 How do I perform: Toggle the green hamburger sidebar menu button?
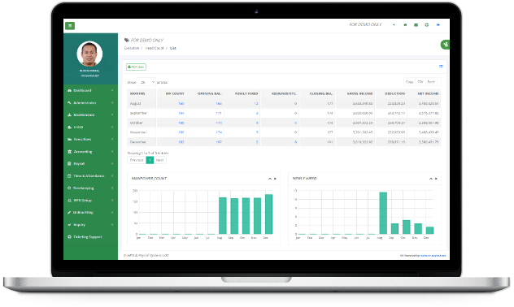click(x=70, y=25)
